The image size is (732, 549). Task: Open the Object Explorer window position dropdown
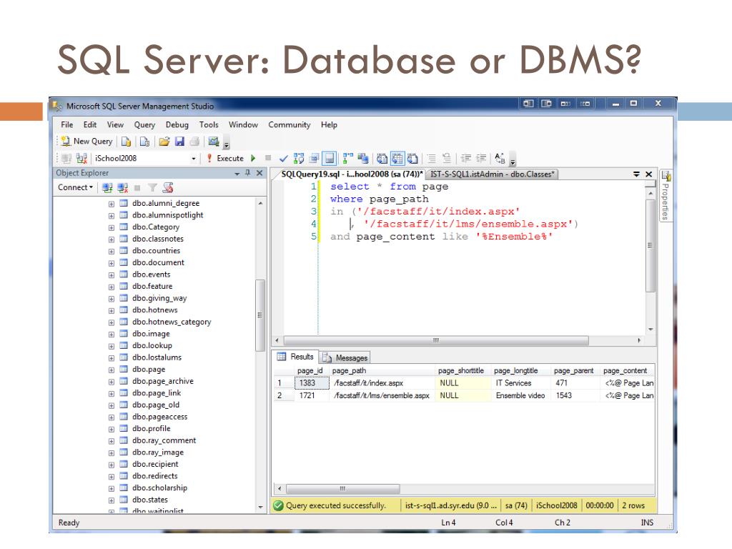point(237,174)
